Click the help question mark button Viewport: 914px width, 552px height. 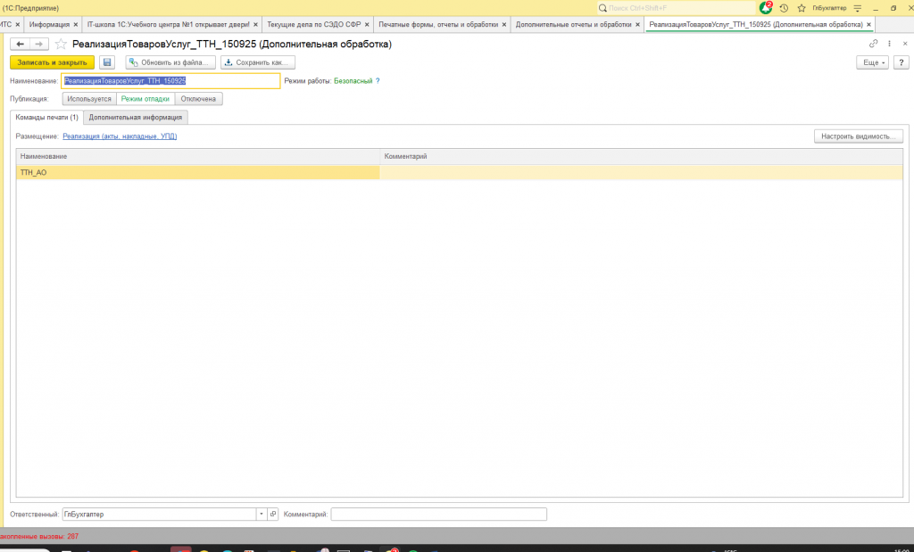click(902, 62)
